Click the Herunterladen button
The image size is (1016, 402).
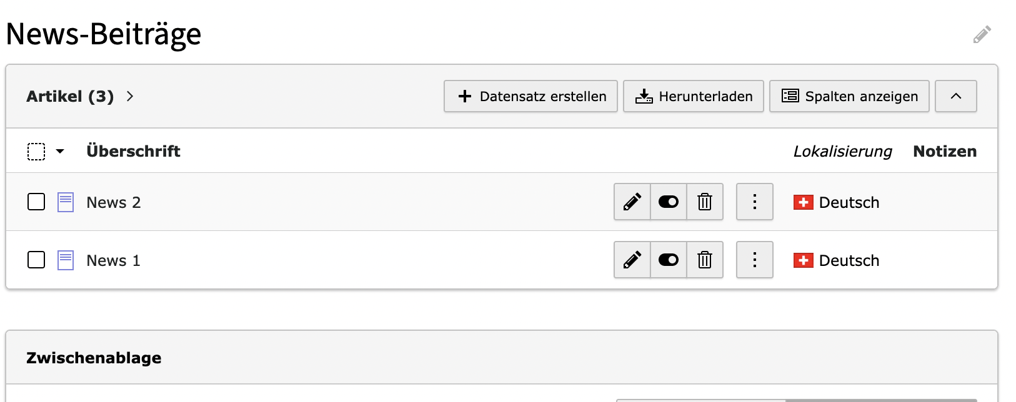point(694,96)
